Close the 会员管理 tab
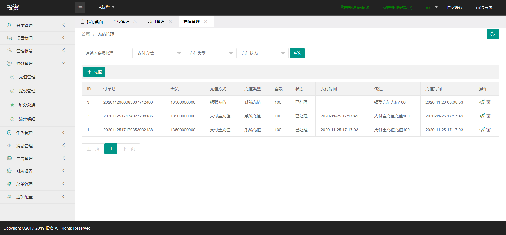Viewport: 506px width, 235px height. pos(135,21)
